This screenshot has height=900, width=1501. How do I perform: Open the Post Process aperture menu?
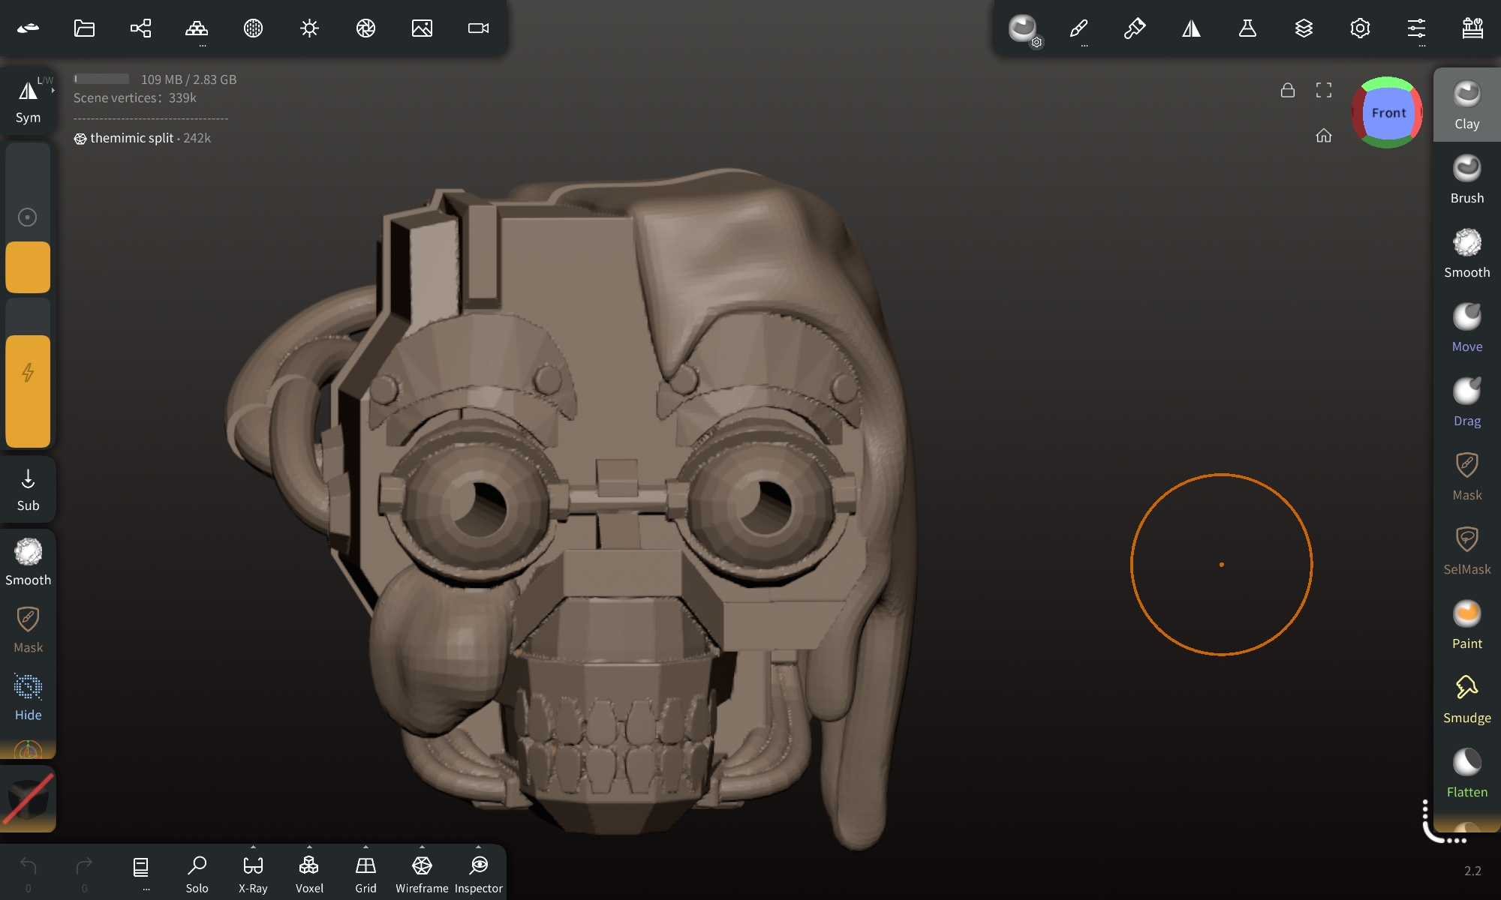[x=365, y=28]
